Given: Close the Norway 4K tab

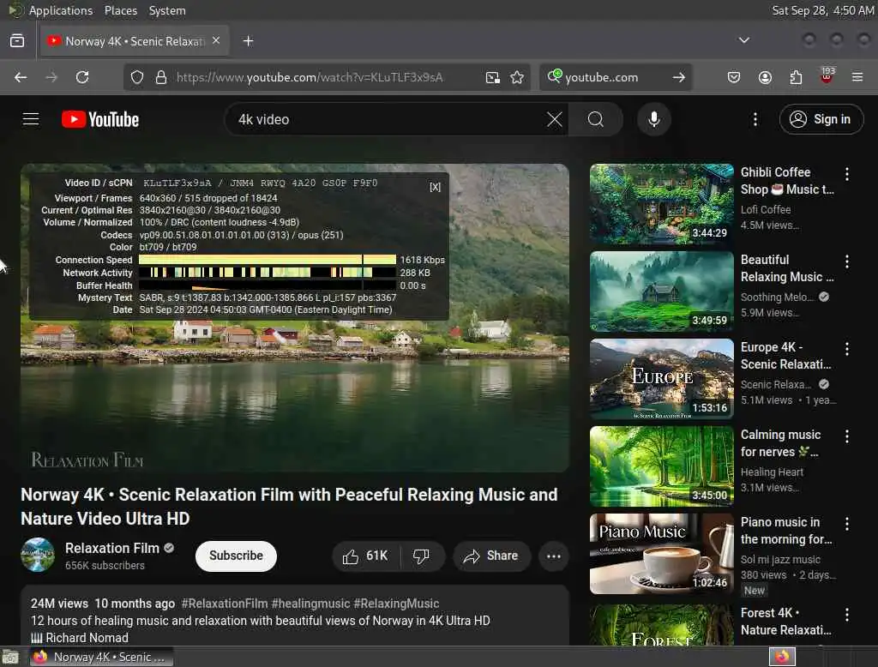Looking at the screenshot, I should (216, 41).
